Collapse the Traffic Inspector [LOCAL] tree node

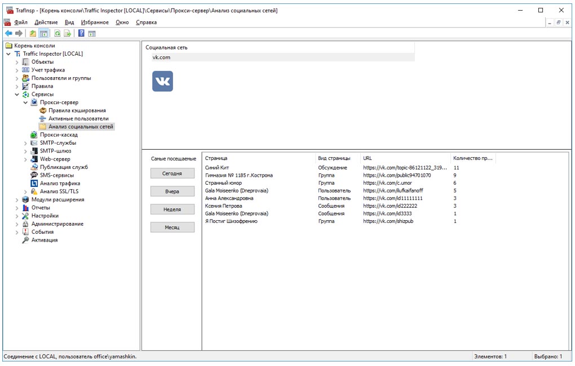point(8,54)
